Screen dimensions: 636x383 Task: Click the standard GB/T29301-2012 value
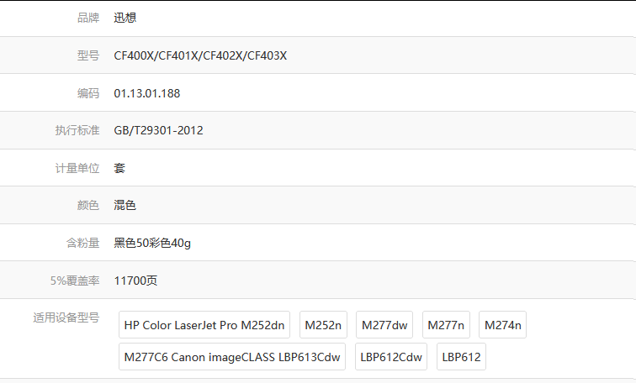click(158, 131)
